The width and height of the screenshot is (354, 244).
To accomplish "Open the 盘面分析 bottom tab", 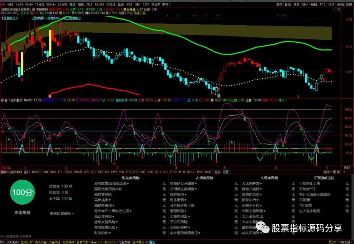I will tap(27, 242).
